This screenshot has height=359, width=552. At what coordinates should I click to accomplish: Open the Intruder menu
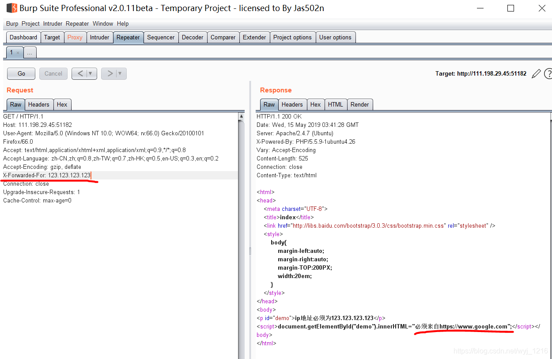click(x=53, y=24)
